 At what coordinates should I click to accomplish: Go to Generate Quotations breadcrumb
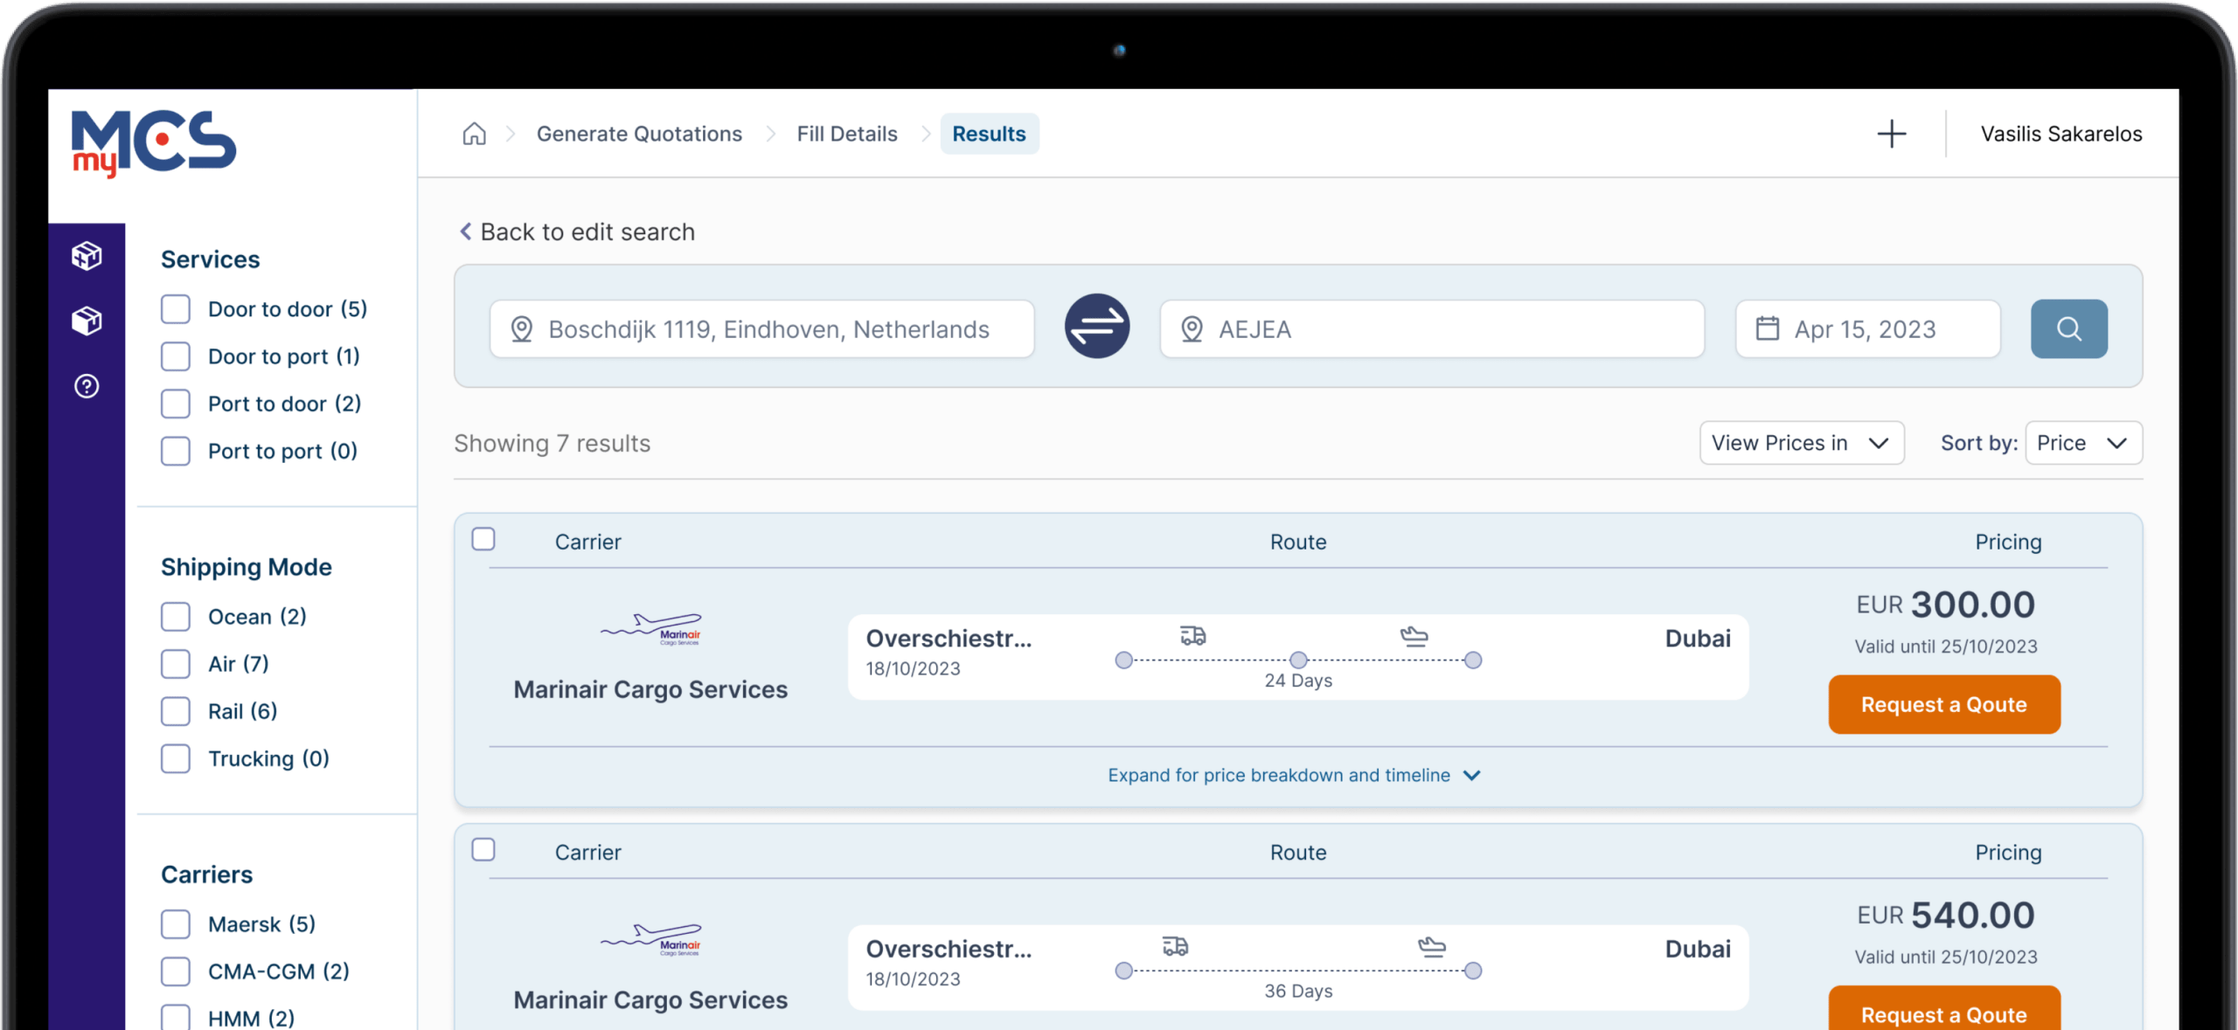pyautogui.click(x=639, y=134)
